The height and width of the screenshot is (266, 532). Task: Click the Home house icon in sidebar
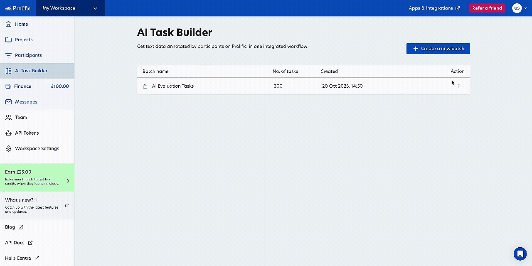(8, 24)
